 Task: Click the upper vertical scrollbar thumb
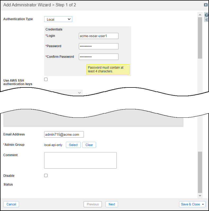[200, 37]
